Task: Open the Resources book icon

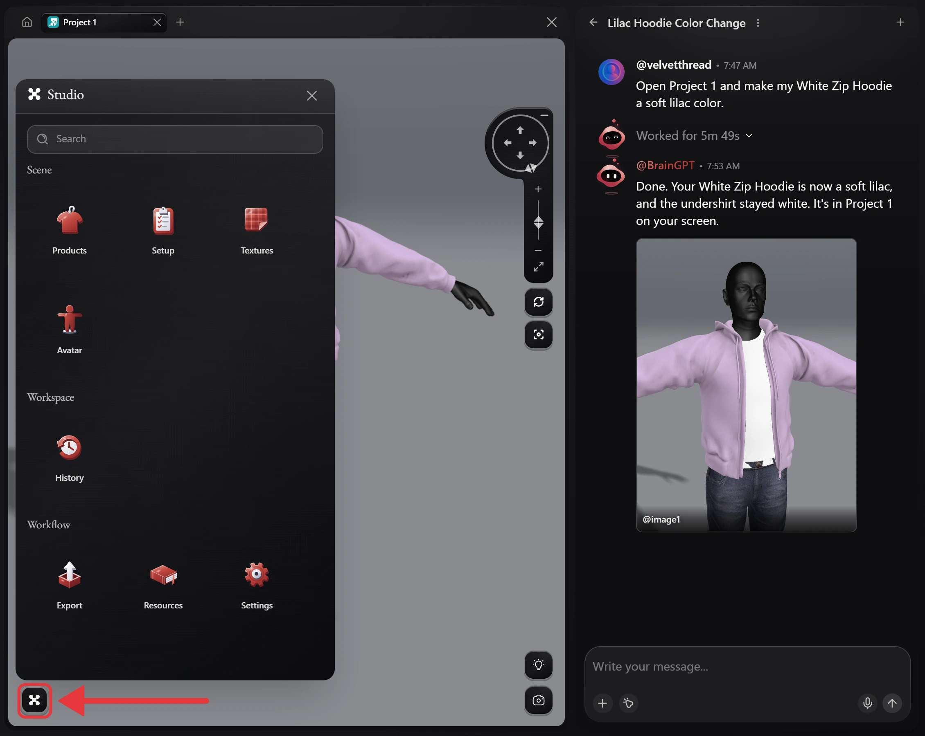Action: pyautogui.click(x=163, y=575)
